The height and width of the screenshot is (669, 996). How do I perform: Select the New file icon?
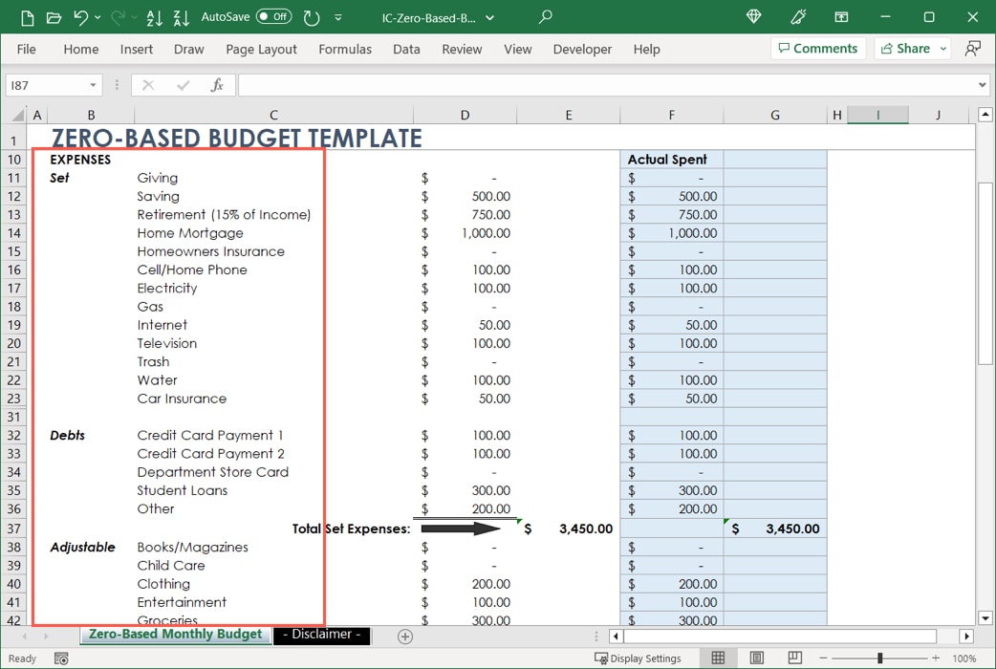(28, 17)
